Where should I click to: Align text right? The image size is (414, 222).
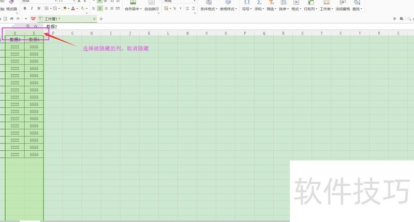[x=106, y=8]
